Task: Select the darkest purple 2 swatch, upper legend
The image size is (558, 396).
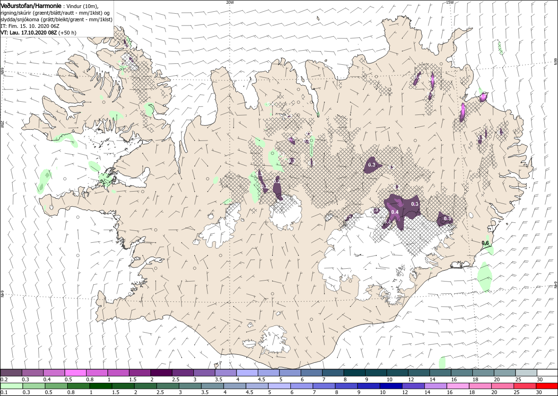Action: [x=161, y=372]
